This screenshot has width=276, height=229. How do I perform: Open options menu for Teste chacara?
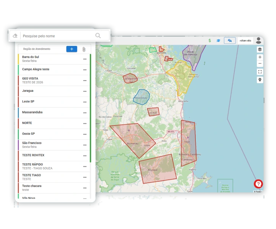(85, 188)
